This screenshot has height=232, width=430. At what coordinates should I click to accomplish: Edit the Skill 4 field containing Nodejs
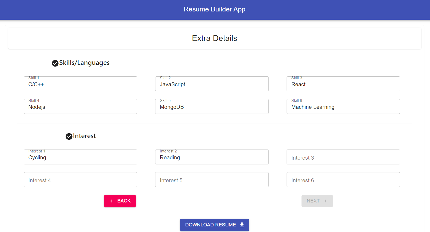(81, 106)
